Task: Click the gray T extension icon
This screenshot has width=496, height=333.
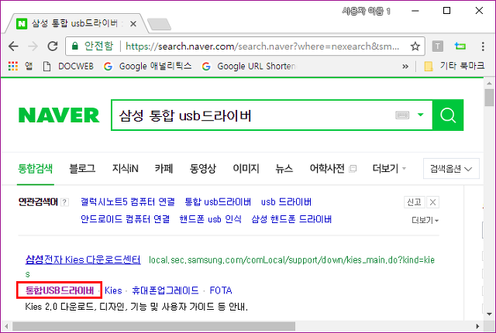Action: click(x=437, y=46)
